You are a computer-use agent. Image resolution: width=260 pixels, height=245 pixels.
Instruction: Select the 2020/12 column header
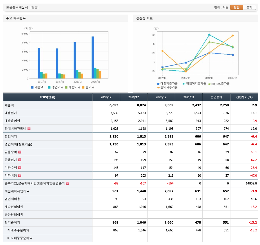tap(161, 97)
